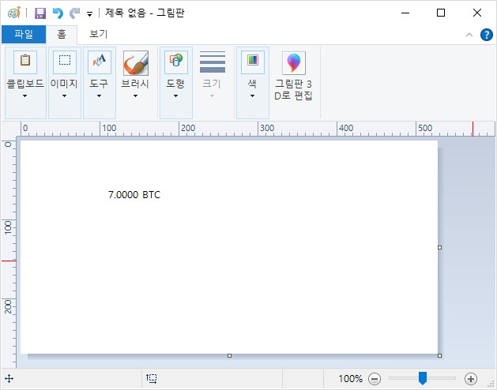Click the 도형 shapes icon

coord(176,62)
